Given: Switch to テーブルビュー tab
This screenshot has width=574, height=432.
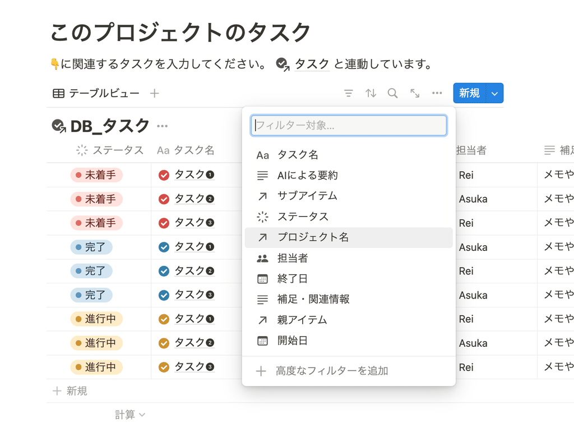Looking at the screenshot, I should coord(96,94).
